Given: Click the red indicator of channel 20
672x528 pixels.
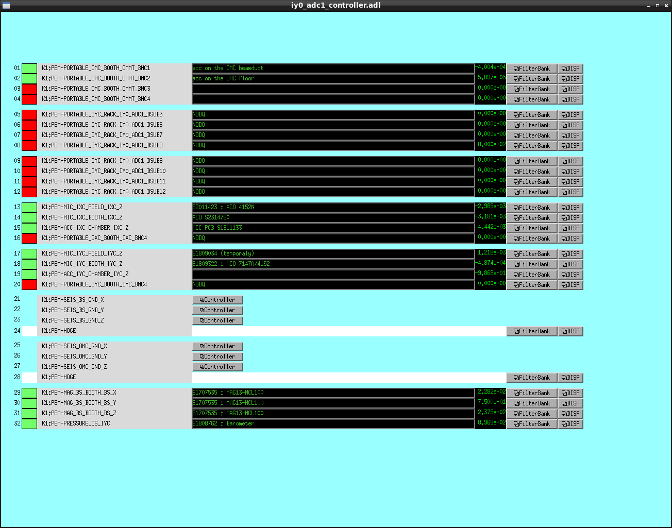Looking at the screenshot, I should click(x=29, y=285).
